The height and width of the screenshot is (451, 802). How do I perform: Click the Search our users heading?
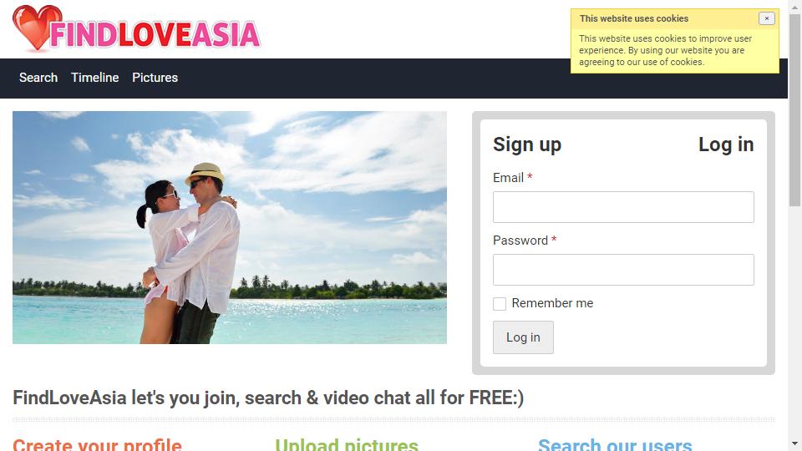(615, 445)
